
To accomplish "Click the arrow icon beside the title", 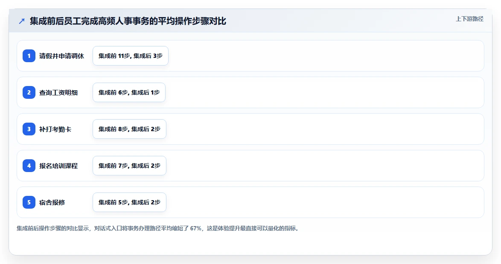I will pyautogui.click(x=22, y=21).
